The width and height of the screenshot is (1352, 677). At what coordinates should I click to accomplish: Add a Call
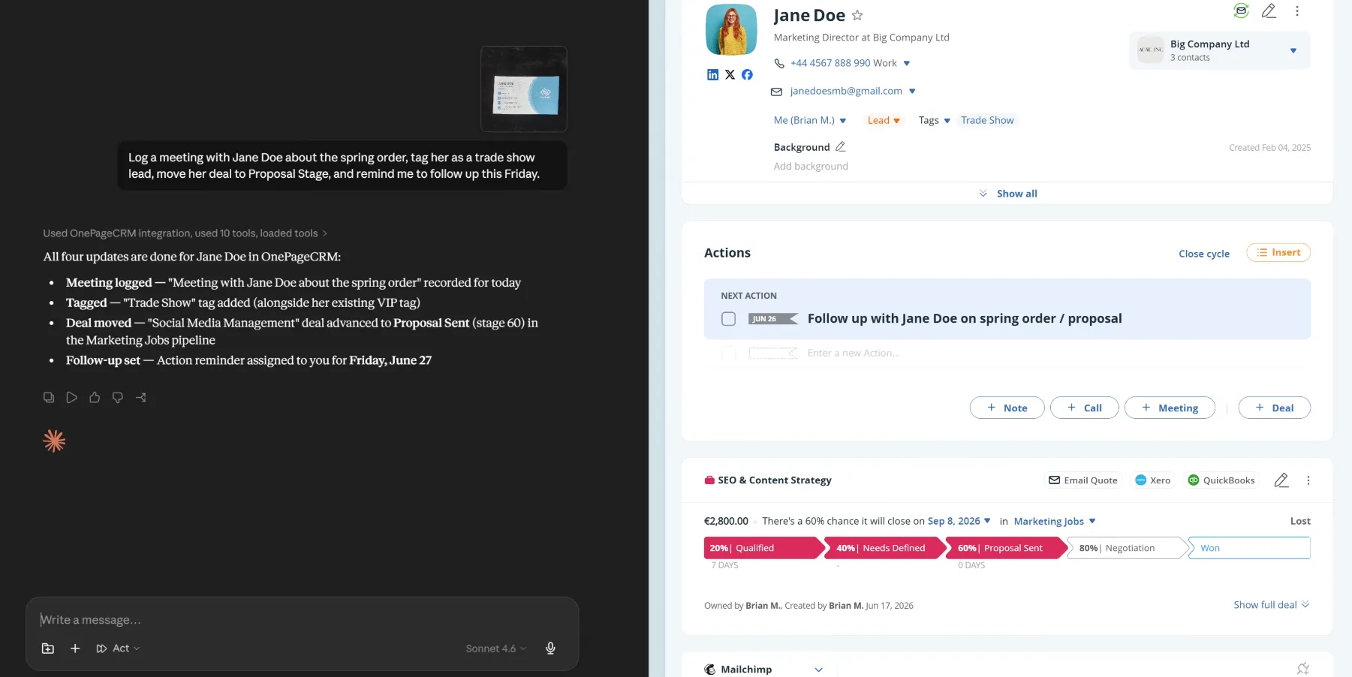pos(1084,408)
